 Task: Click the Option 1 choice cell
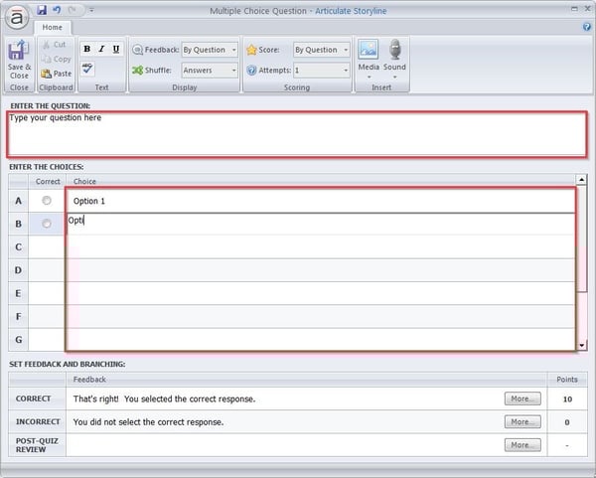click(321, 201)
